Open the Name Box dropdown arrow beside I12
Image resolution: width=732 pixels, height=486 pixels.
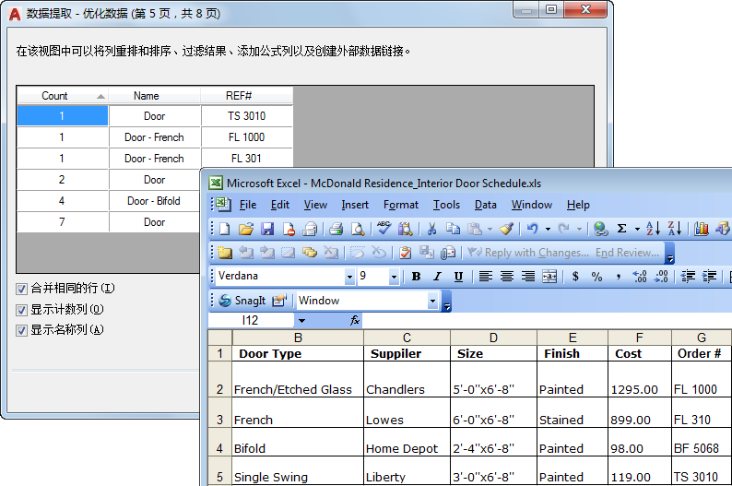[x=301, y=321]
